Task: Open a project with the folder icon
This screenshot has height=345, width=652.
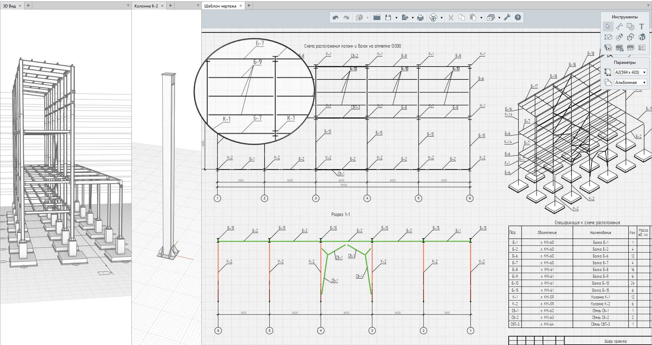Action: click(377, 17)
